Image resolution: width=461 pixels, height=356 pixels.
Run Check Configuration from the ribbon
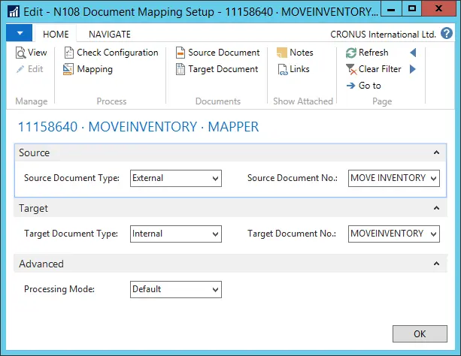coord(111,53)
